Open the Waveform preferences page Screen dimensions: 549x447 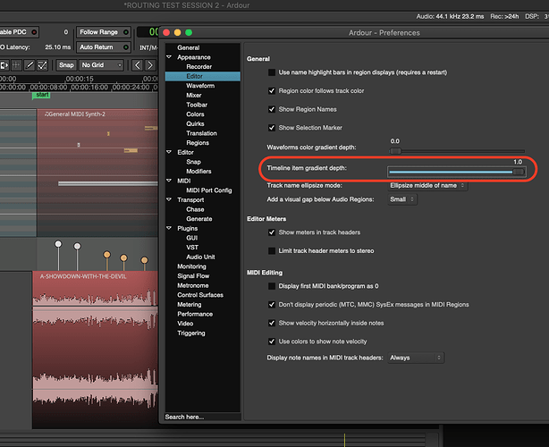(x=200, y=86)
